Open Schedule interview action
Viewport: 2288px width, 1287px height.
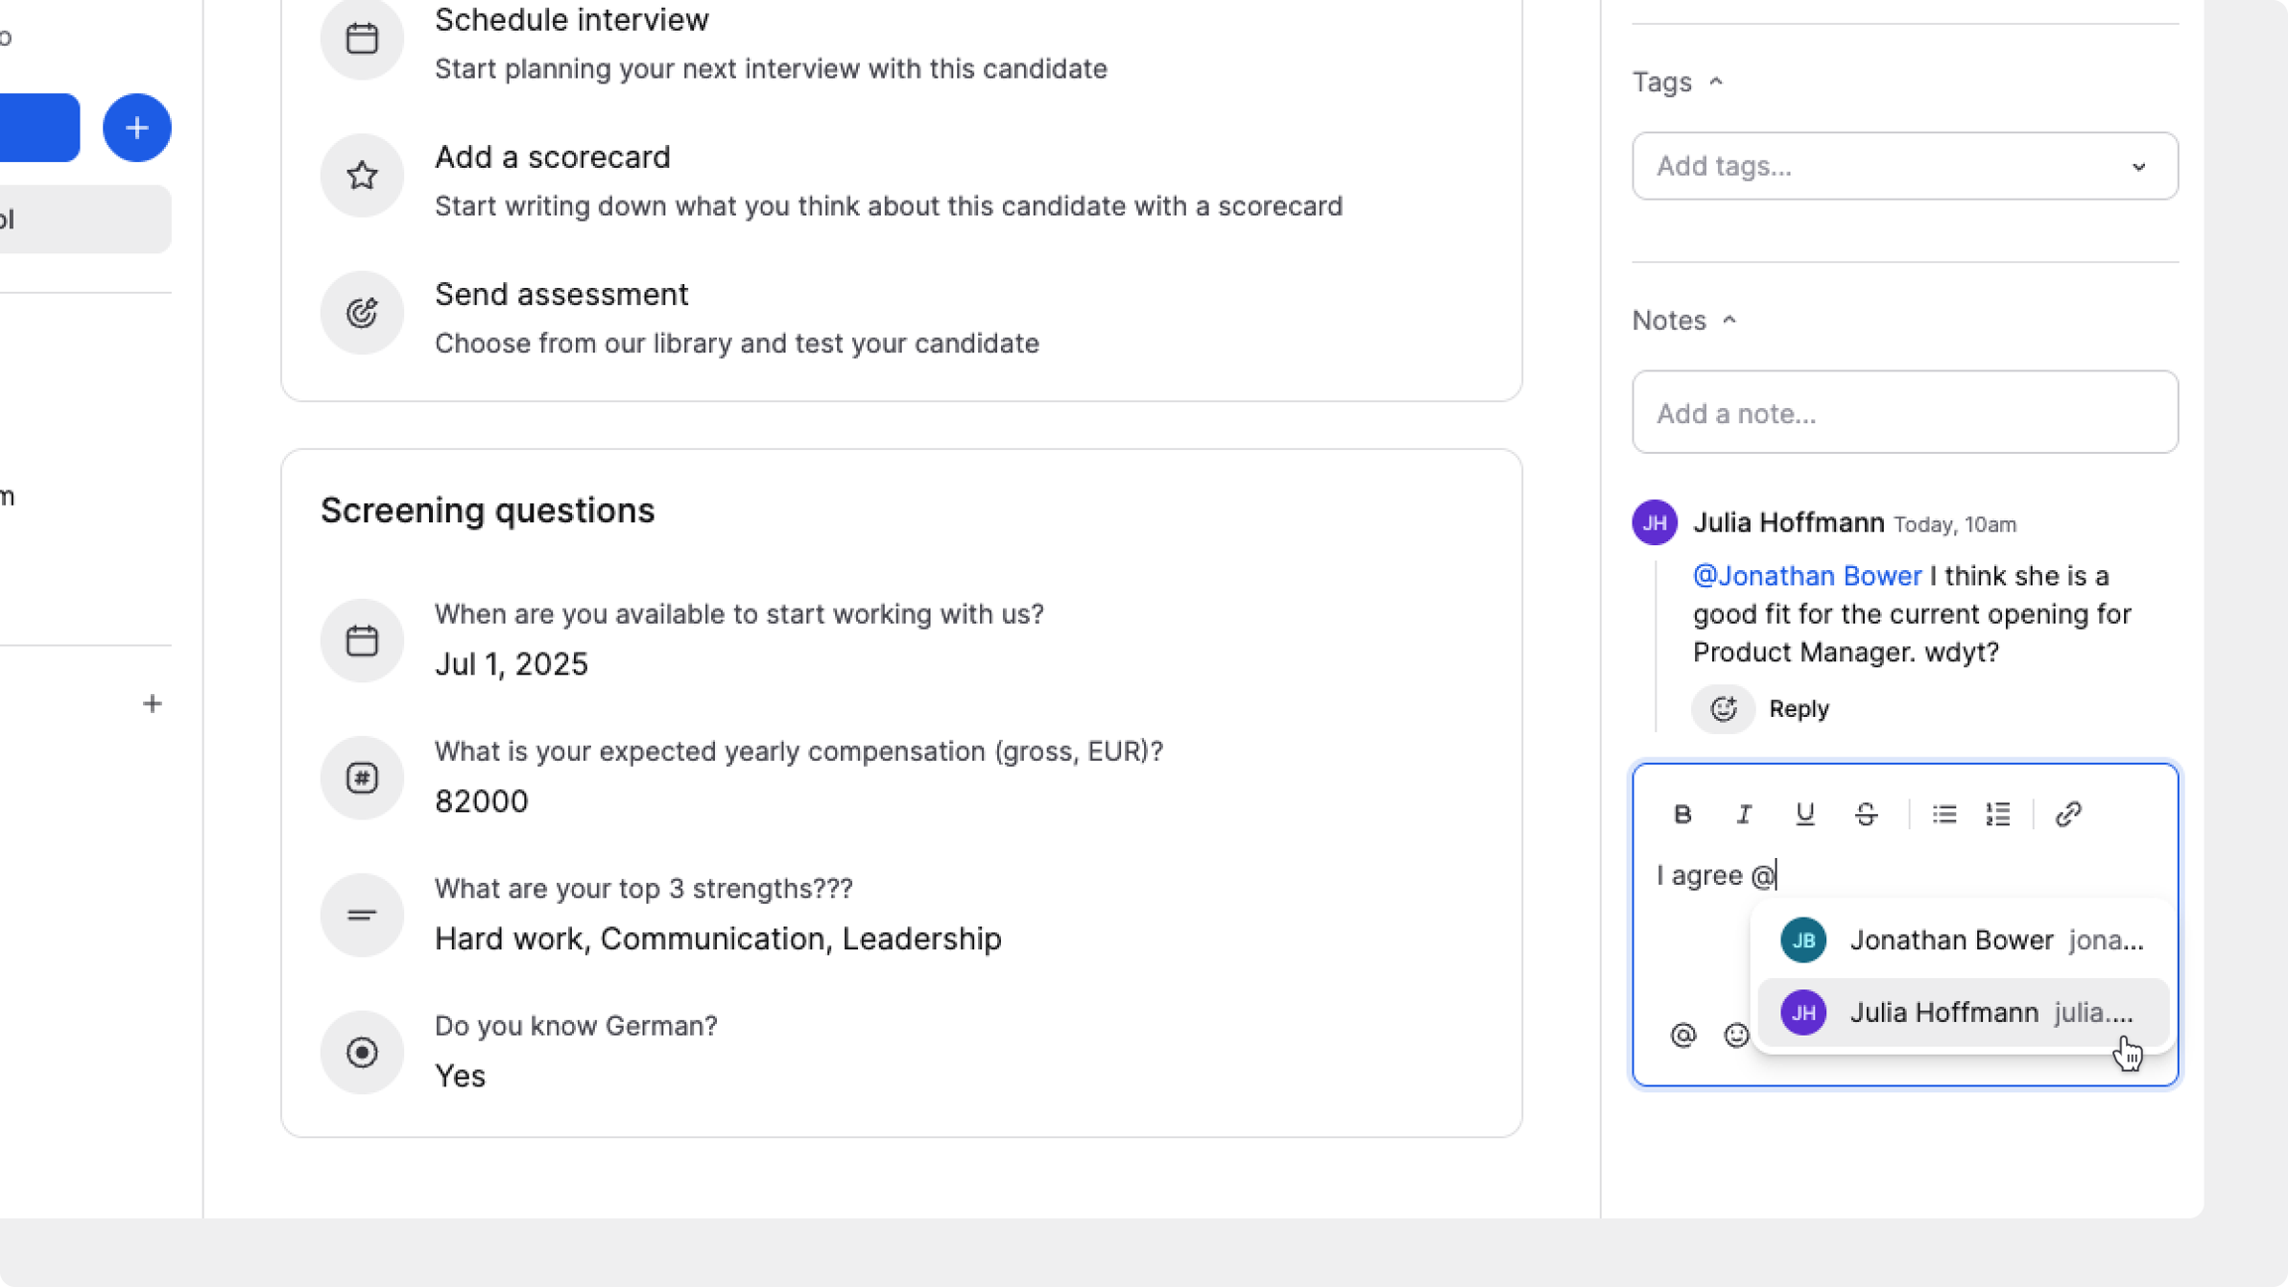pyautogui.click(x=571, y=20)
